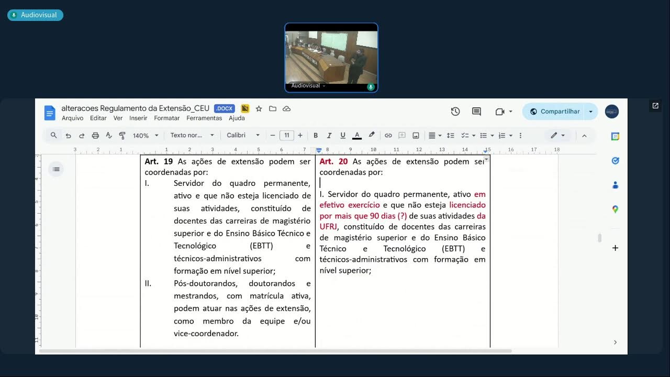Screen dimensions: 670x377
Task: Toggle underline formatting
Action: coord(343,135)
